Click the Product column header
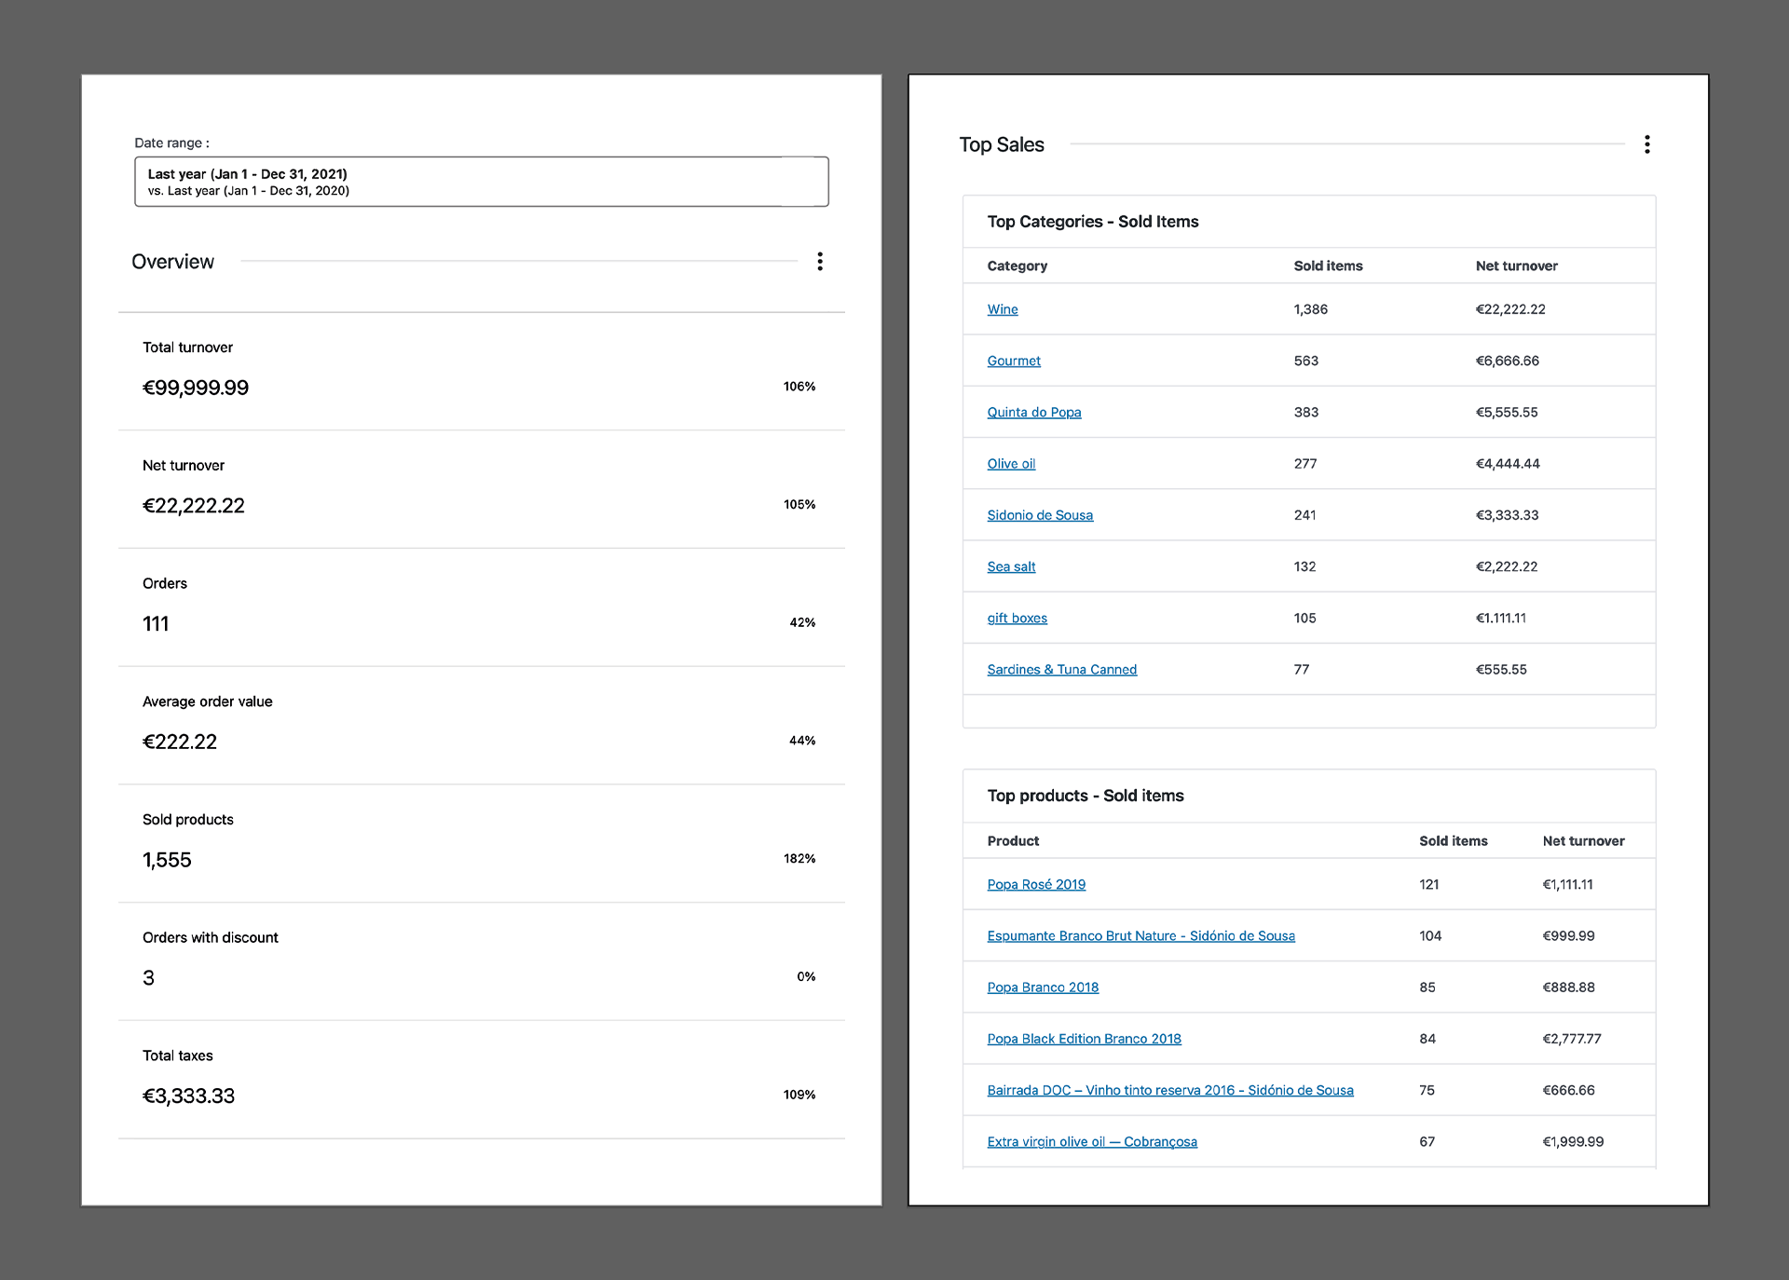Viewport: 1789px width, 1280px height. [x=1013, y=840]
